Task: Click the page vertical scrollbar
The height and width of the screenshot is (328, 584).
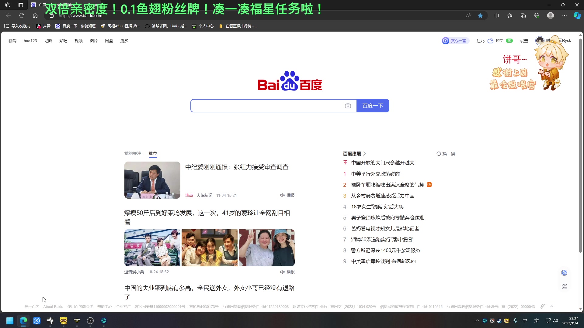Action: click(x=580, y=145)
